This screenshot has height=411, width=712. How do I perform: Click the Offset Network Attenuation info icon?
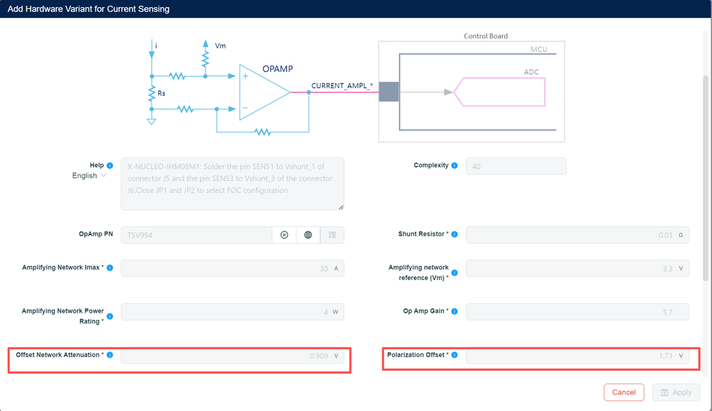[110, 355]
